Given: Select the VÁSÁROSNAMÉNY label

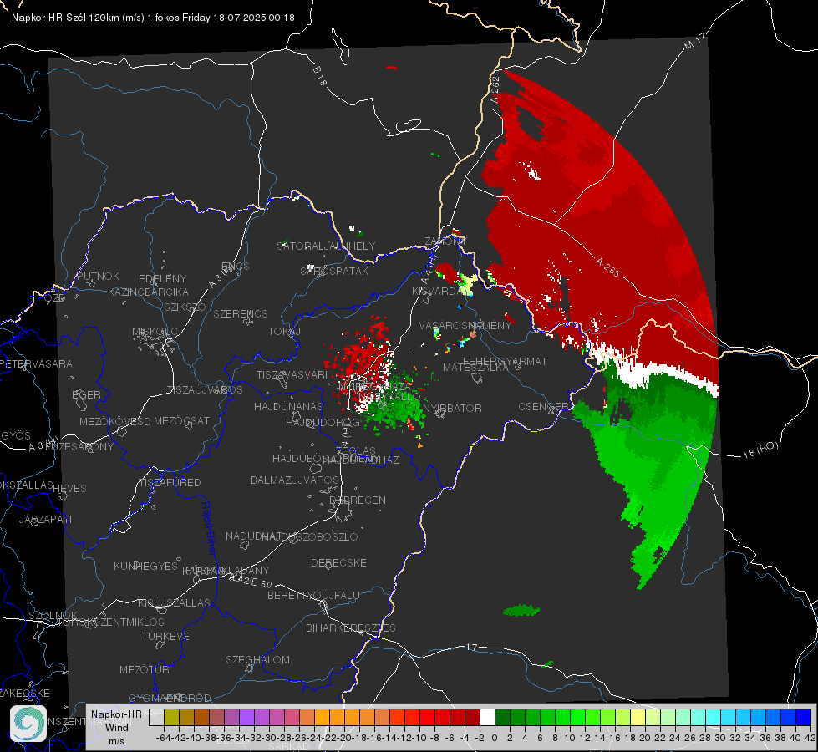Looking at the screenshot, I should 465,325.
